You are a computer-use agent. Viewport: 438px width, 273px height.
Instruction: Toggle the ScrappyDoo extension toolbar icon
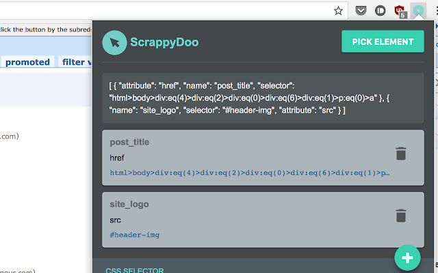(x=418, y=11)
